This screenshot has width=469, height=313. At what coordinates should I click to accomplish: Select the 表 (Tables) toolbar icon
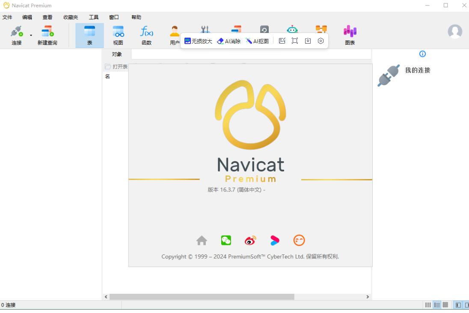(x=89, y=34)
